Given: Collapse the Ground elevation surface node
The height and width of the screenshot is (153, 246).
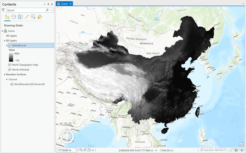Looking at the screenshot, I should tap(7, 79).
